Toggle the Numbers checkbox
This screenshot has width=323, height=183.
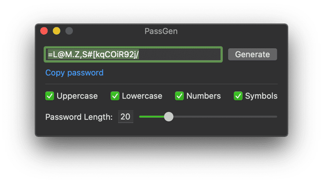179,96
